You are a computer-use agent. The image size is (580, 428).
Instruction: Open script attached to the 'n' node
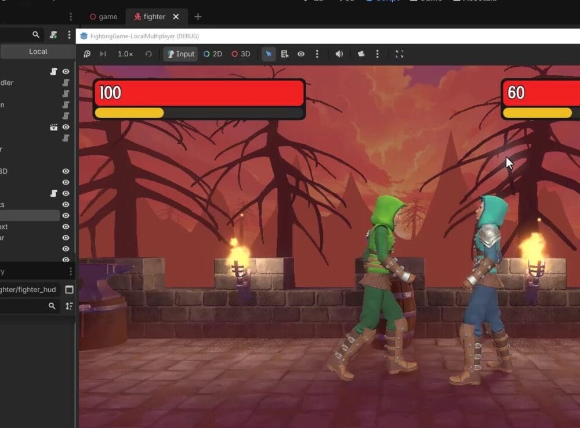tap(66, 105)
